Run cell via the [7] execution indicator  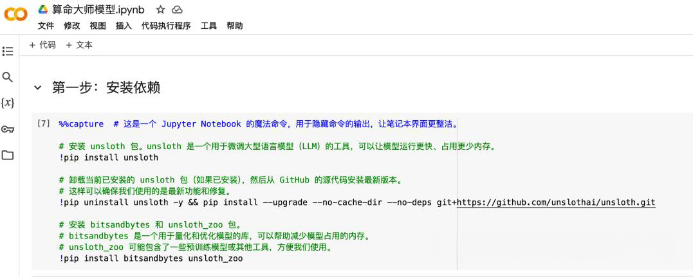point(44,123)
